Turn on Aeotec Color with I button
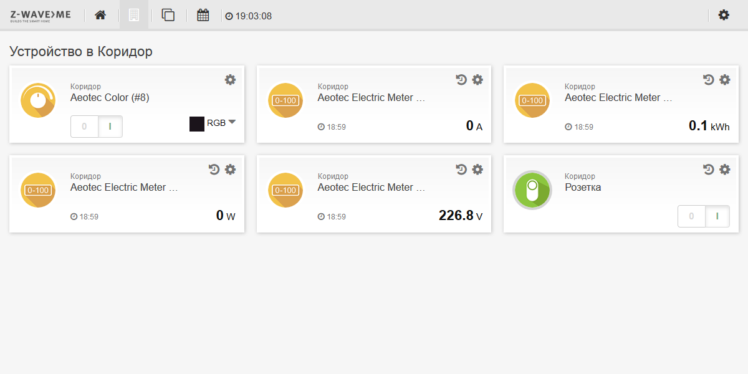Screen dimensions: 748x374 click(x=110, y=127)
